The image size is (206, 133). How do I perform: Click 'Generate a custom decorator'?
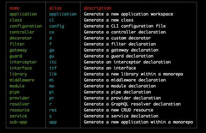click(117, 38)
